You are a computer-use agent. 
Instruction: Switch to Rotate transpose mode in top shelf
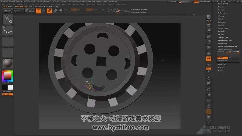click(x=60, y=11)
